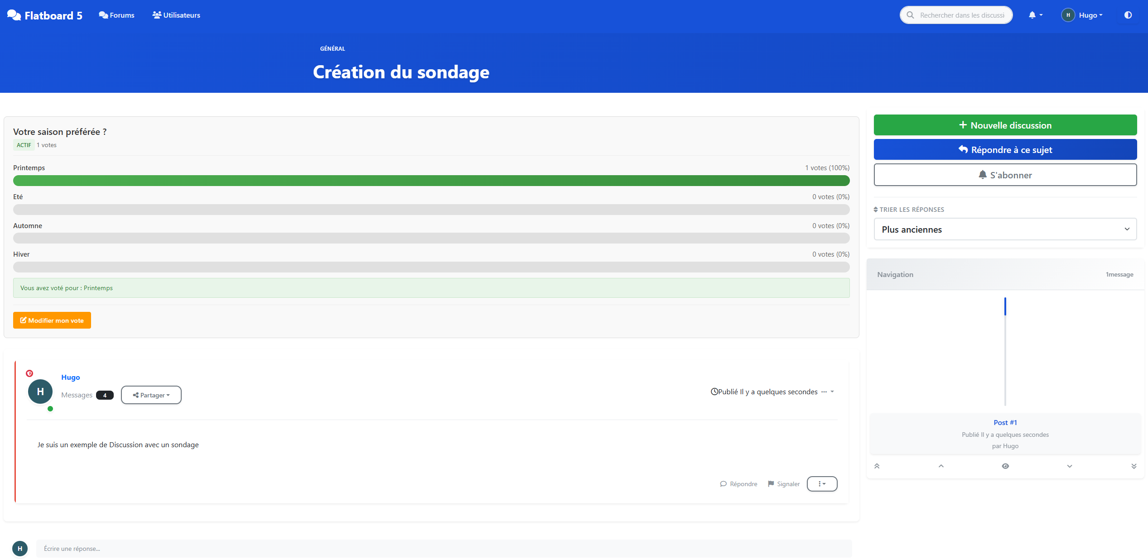The width and height of the screenshot is (1148, 559).
Task: Open Plus anciennes sort dropdown
Action: [1005, 229]
